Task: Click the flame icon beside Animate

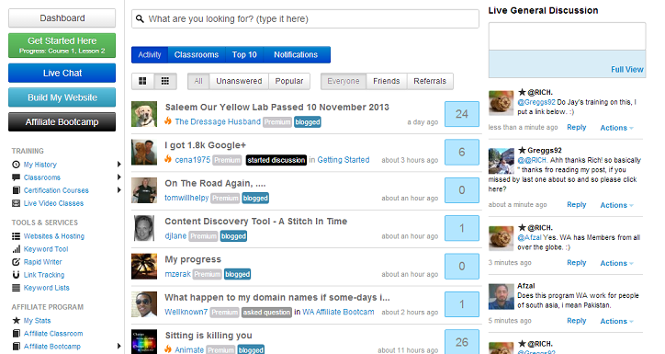Action: [168, 349]
